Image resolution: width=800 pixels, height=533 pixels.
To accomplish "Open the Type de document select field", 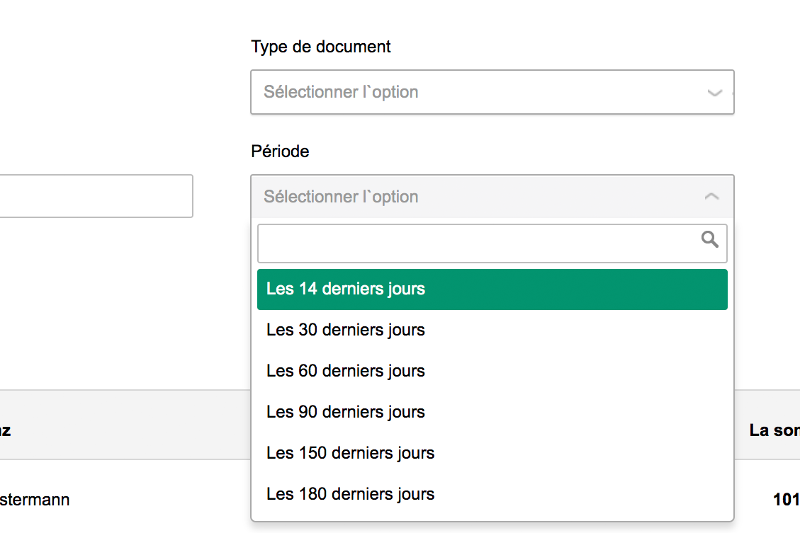I will pos(482,92).
